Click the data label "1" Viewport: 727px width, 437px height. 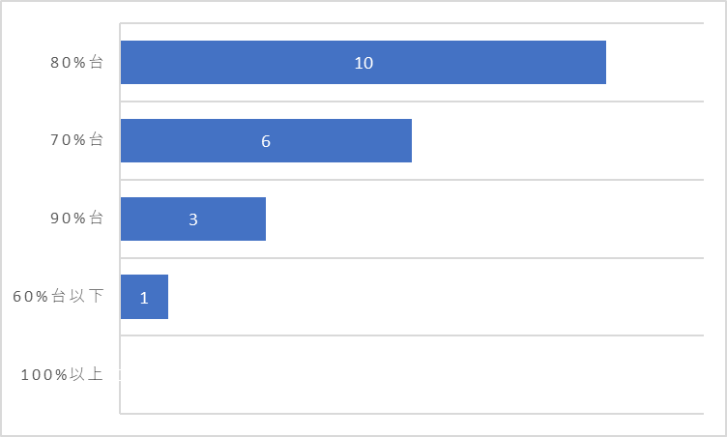pyautogui.click(x=144, y=298)
